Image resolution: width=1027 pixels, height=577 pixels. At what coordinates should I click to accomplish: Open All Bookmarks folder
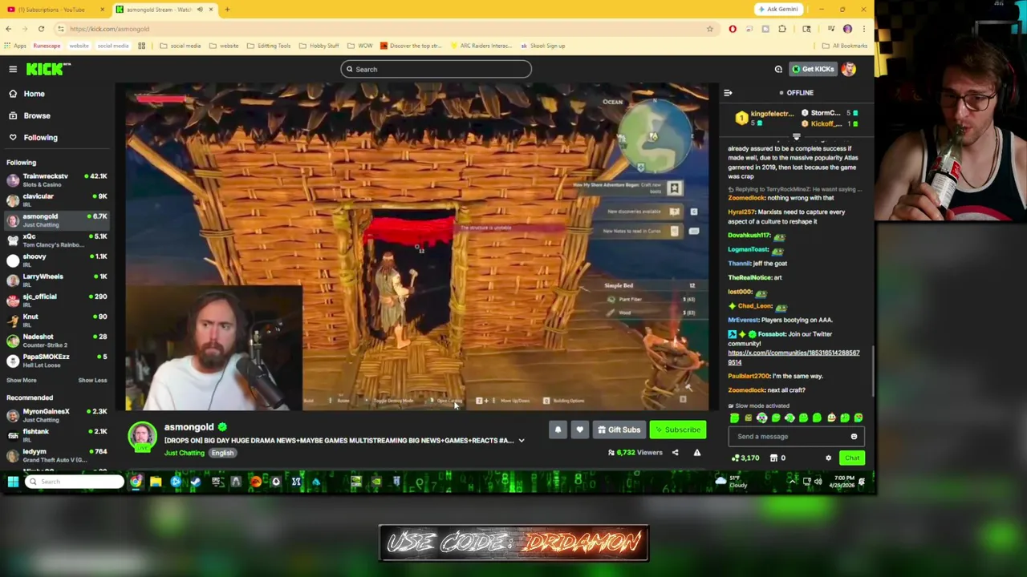coord(845,46)
